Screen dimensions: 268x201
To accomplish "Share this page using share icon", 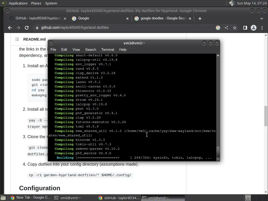I will tap(226, 28).
